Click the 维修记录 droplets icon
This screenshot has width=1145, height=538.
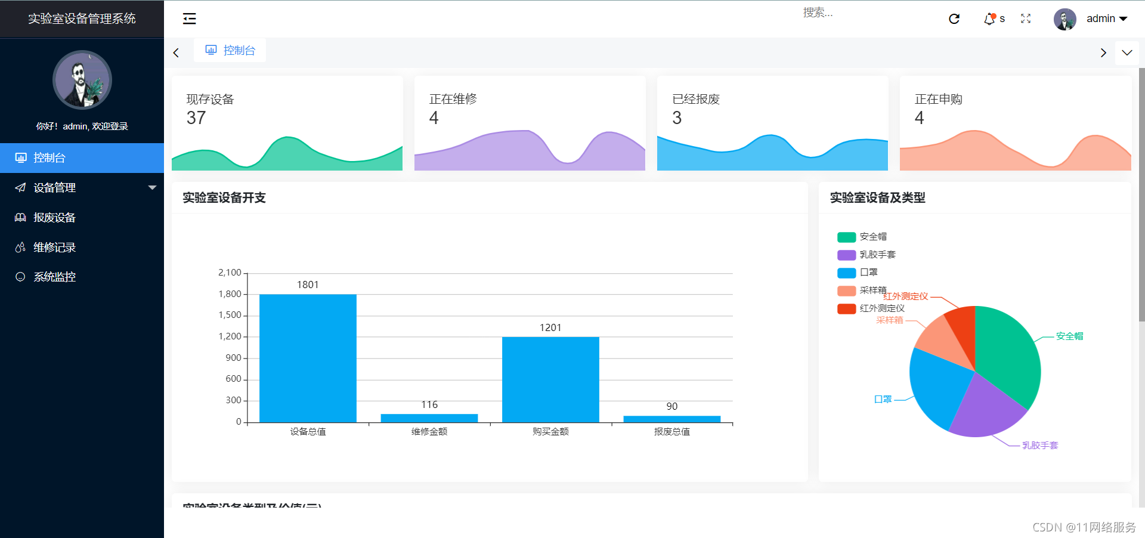click(20, 247)
